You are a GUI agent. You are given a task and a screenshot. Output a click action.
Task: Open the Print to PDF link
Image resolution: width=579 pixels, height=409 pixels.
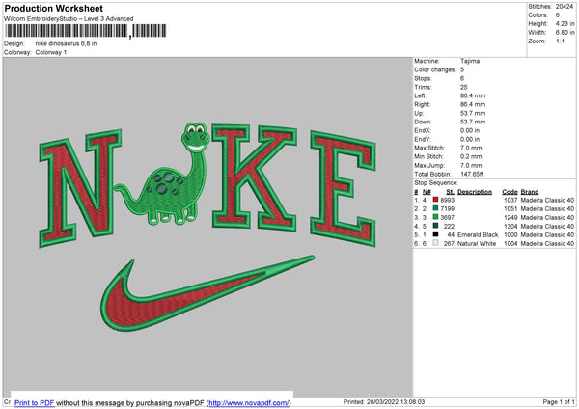(35, 402)
